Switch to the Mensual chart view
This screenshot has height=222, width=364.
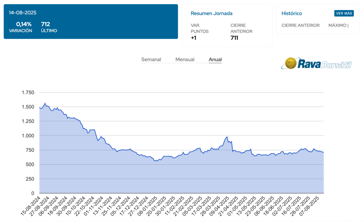(185, 60)
